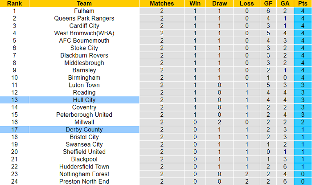The width and height of the screenshot is (312, 185).
Task: Open the Queens Park Rangers team link
Action: pyautogui.click(x=84, y=18)
